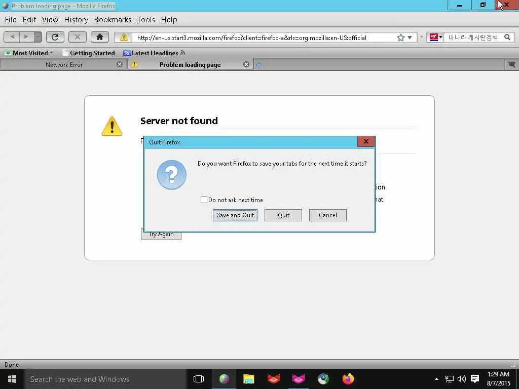
Task: Click the Quit button
Action: tap(283, 215)
